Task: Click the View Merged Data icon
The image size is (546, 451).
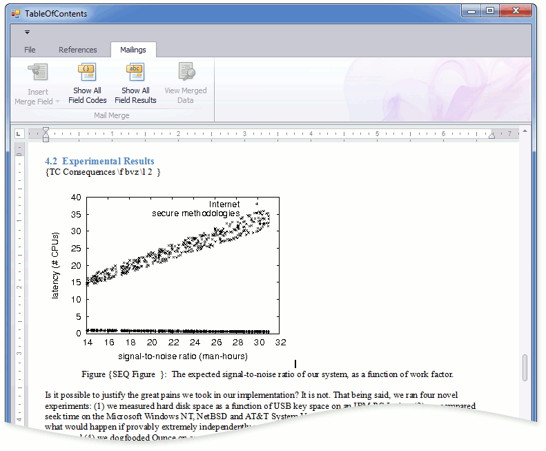Action: [186, 71]
